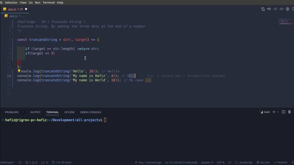Click the lightbulb quick-fix icon
Screen dimensions: 294x165
19,71
